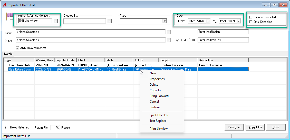290x140 pixels.
Task: Open Client lookup ellipsis button
Action: (x=169, y=32)
